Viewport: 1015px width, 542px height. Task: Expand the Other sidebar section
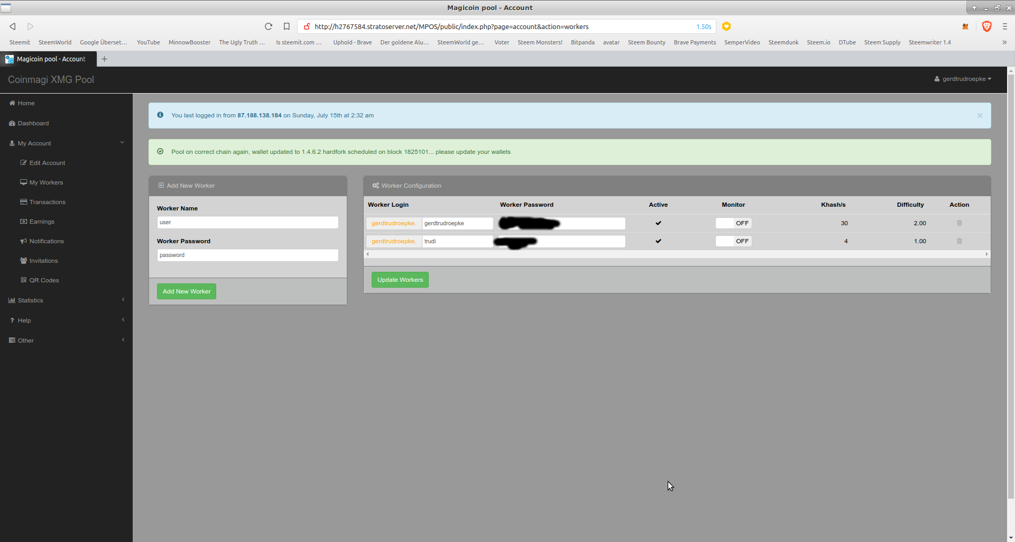(66, 340)
